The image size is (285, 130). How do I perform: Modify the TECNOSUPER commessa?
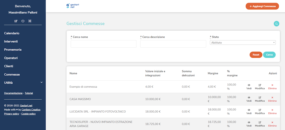tap(260, 124)
